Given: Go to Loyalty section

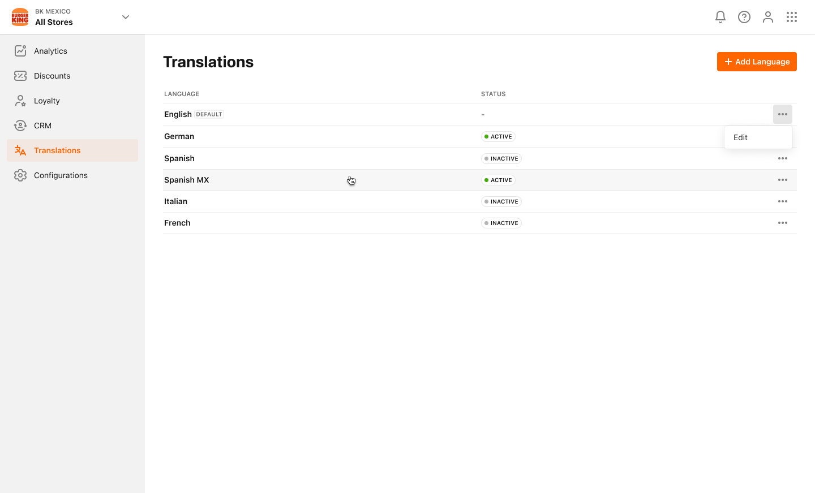Looking at the screenshot, I should point(72,101).
